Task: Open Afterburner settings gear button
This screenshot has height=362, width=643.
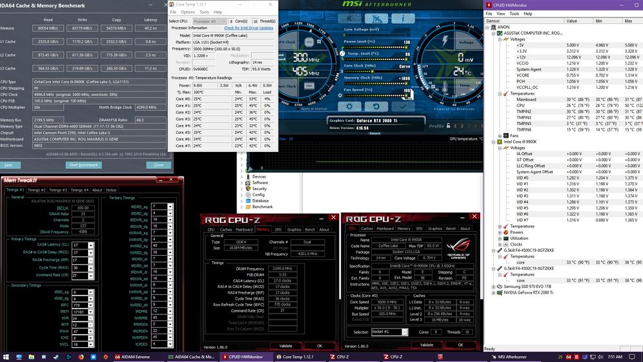Action: (349, 106)
